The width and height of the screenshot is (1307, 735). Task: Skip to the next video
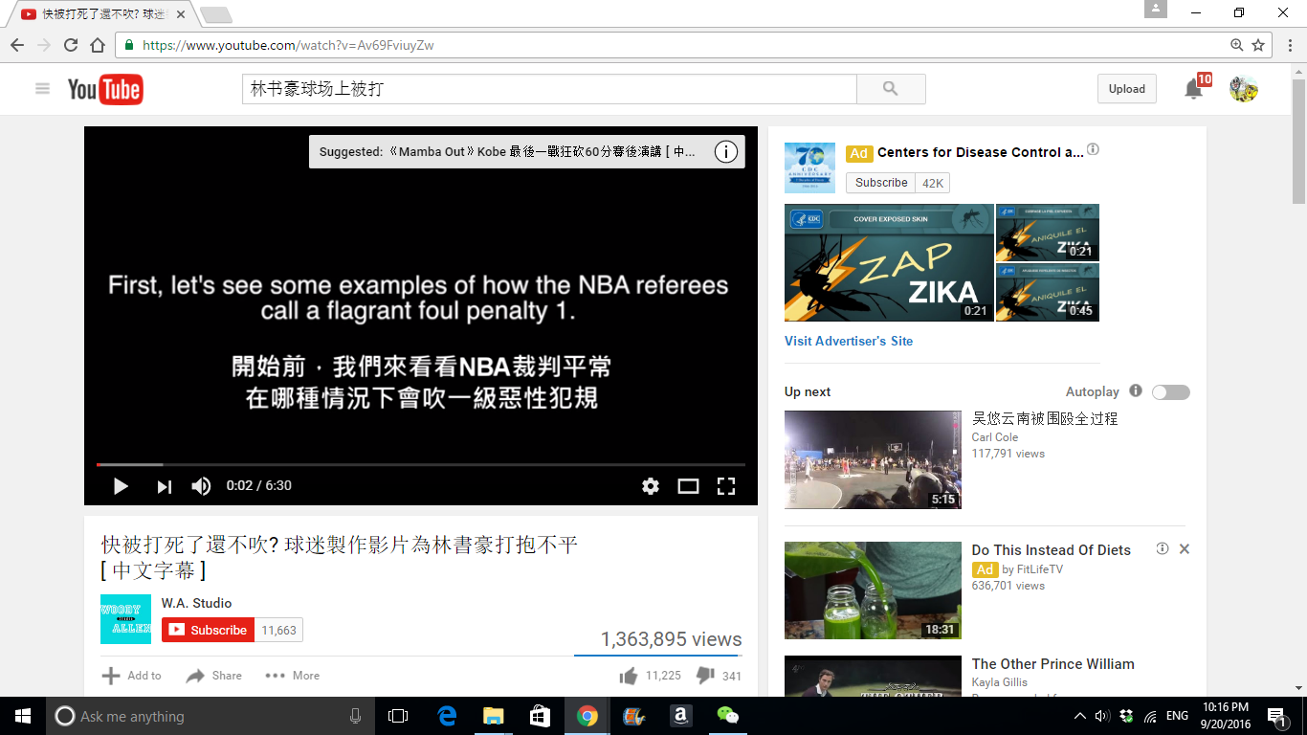[x=164, y=486]
